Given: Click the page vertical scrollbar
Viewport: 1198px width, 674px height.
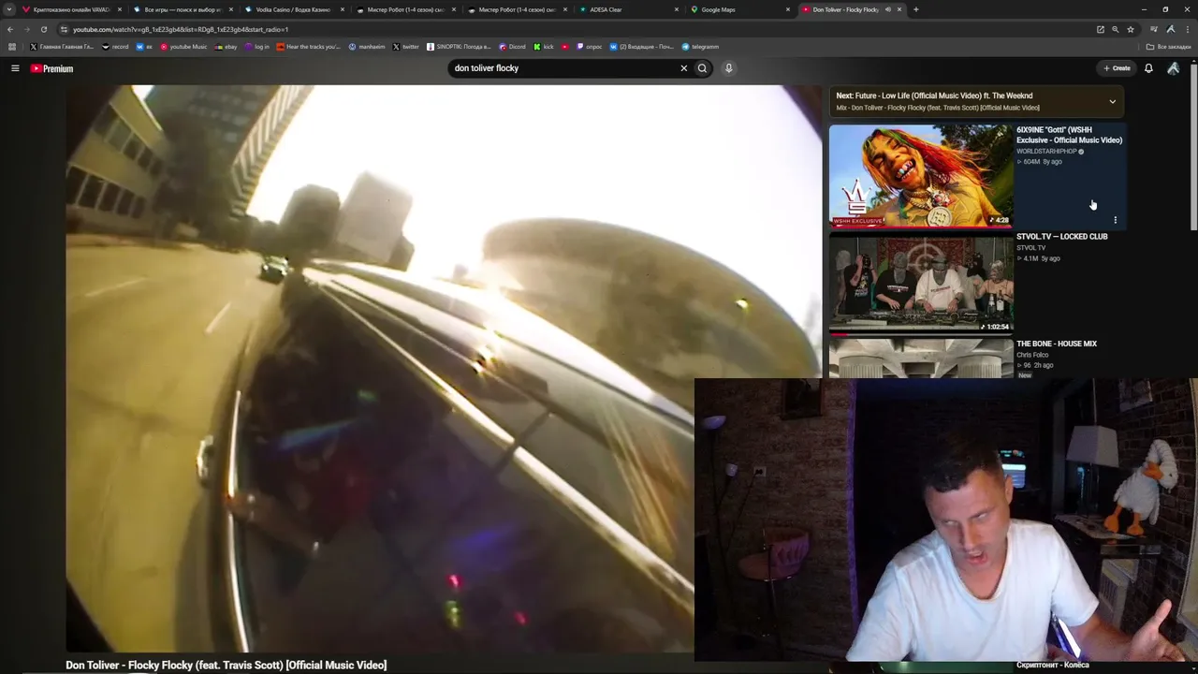Looking at the screenshot, I should click(x=1193, y=147).
